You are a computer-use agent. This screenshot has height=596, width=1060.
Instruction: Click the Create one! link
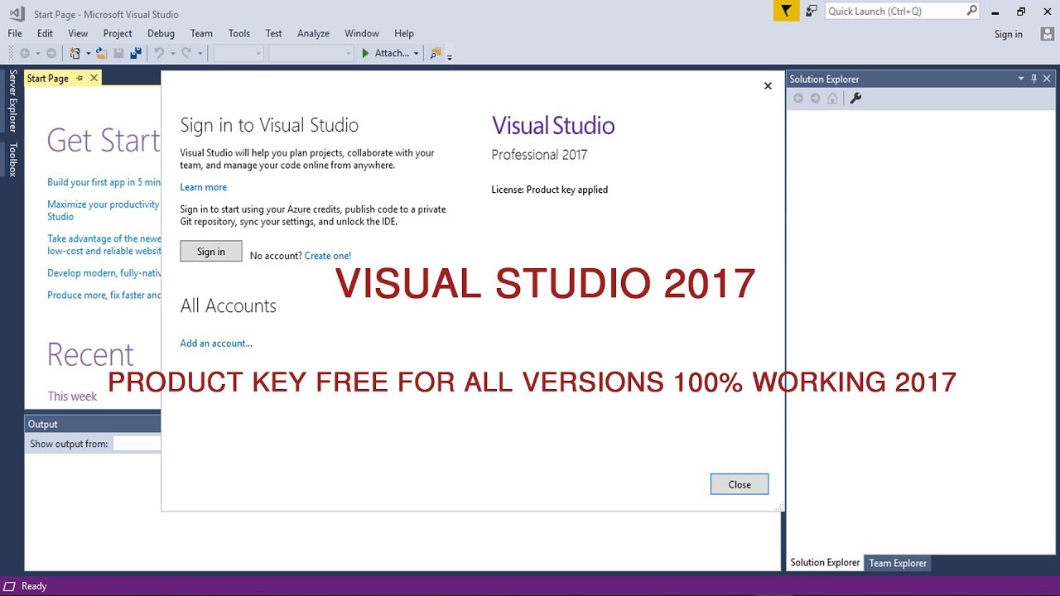328,256
